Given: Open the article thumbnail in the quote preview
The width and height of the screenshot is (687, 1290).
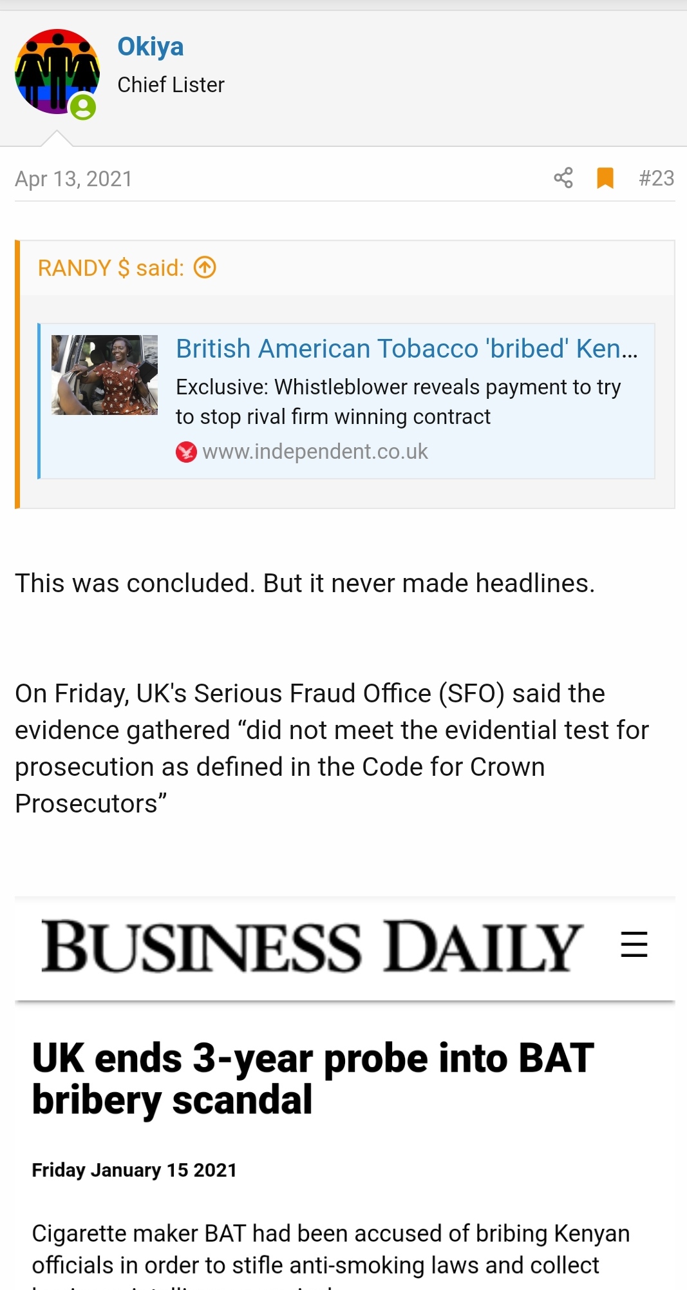Looking at the screenshot, I should [104, 374].
